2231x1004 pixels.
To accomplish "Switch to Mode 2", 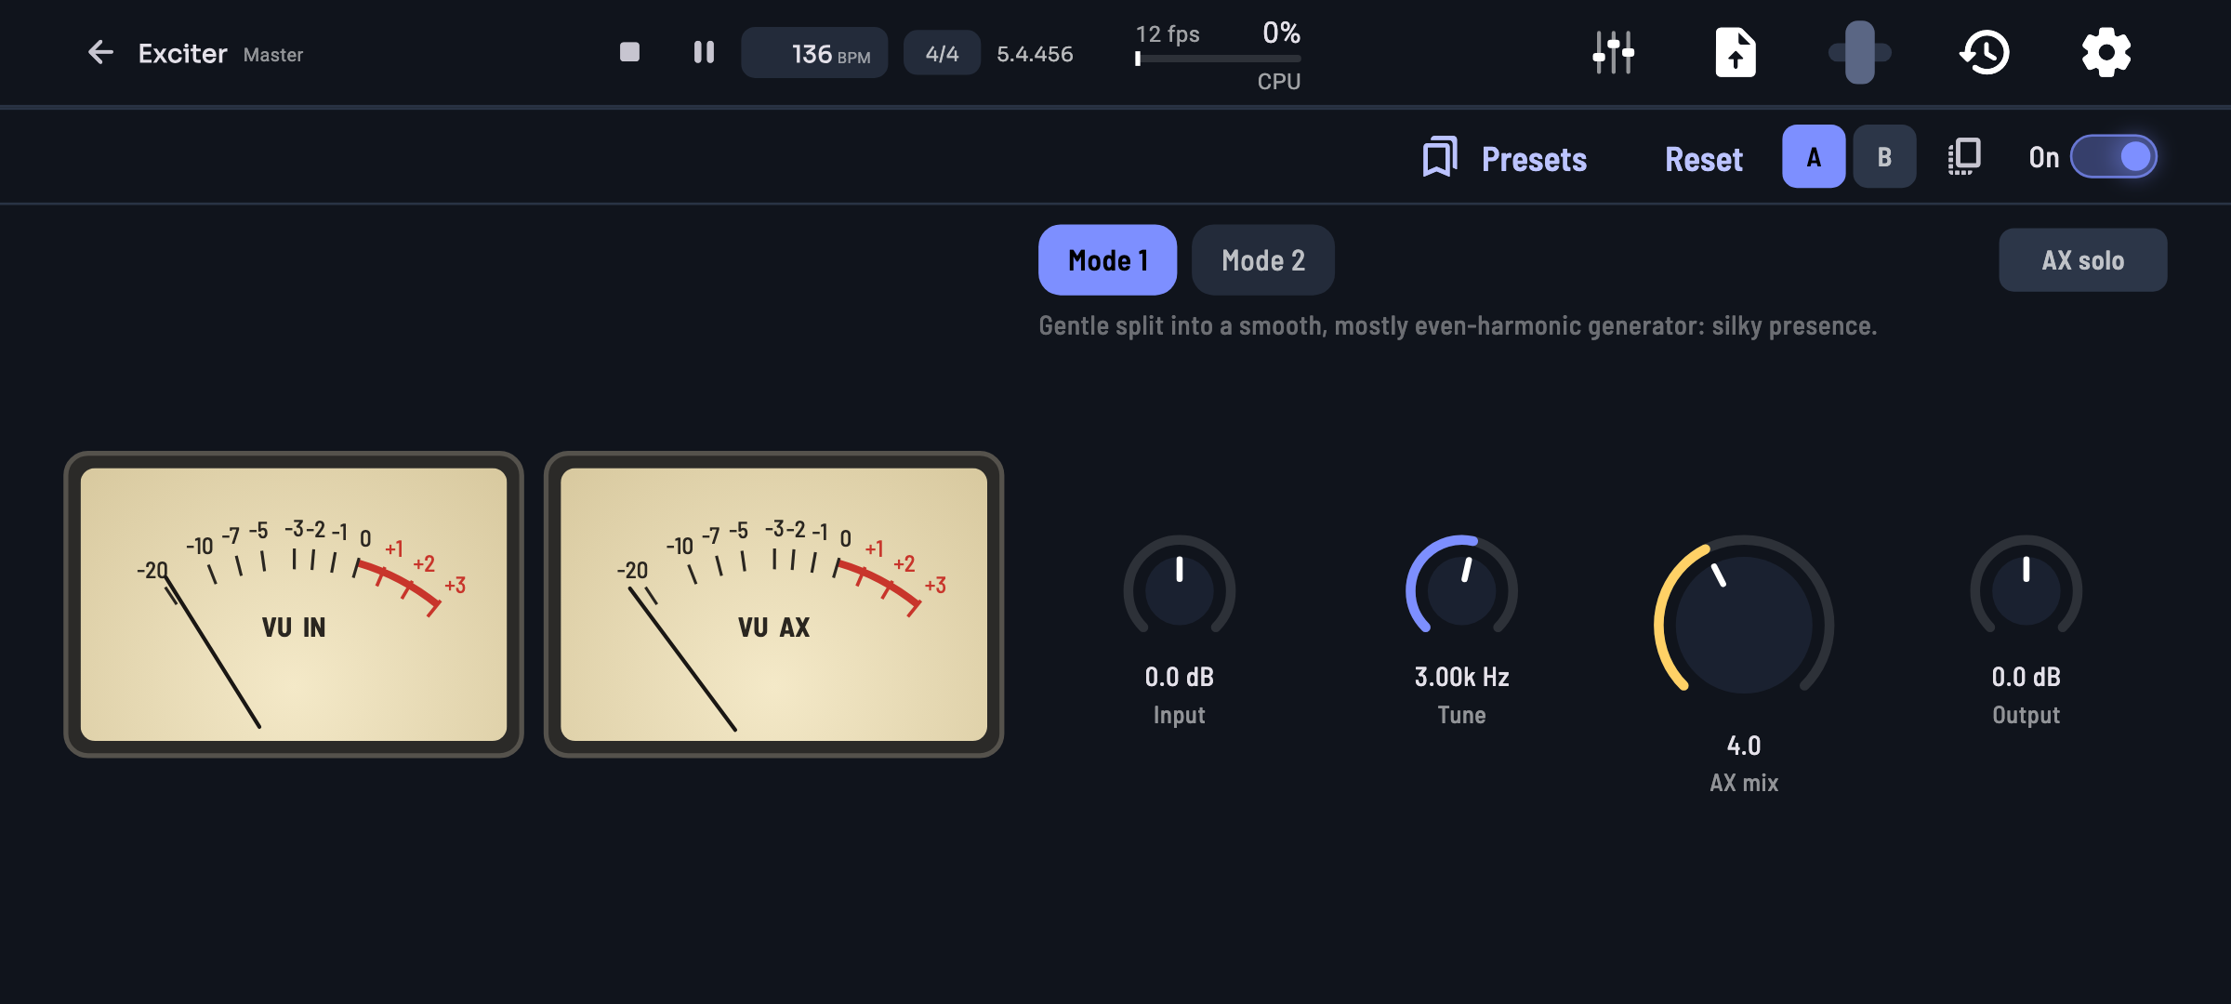I will pyautogui.click(x=1262, y=260).
